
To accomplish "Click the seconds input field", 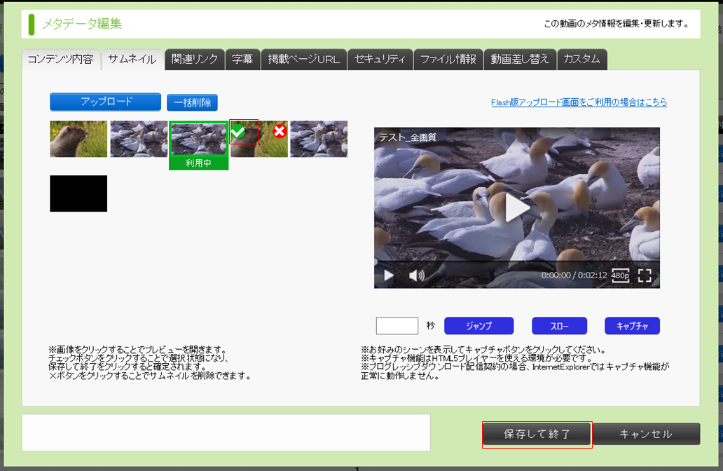I will 397,326.
